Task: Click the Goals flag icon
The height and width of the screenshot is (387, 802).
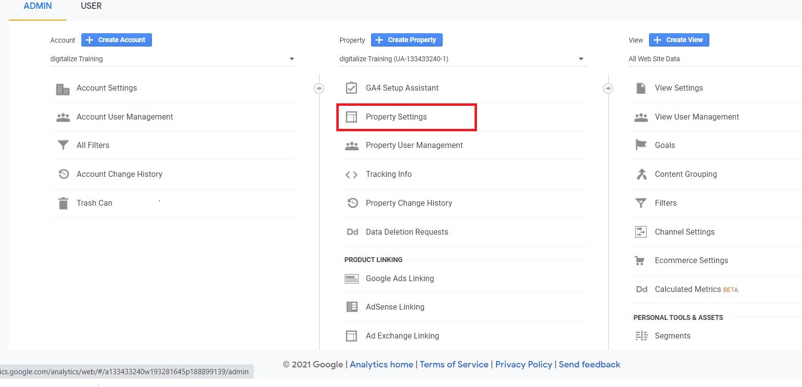Action: tap(641, 145)
